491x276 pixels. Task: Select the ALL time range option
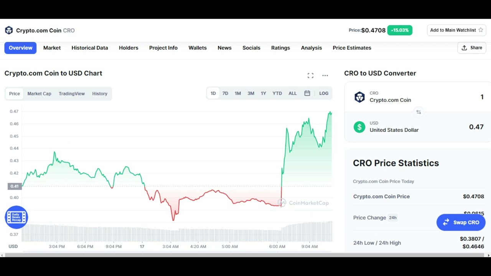coord(292,93)
